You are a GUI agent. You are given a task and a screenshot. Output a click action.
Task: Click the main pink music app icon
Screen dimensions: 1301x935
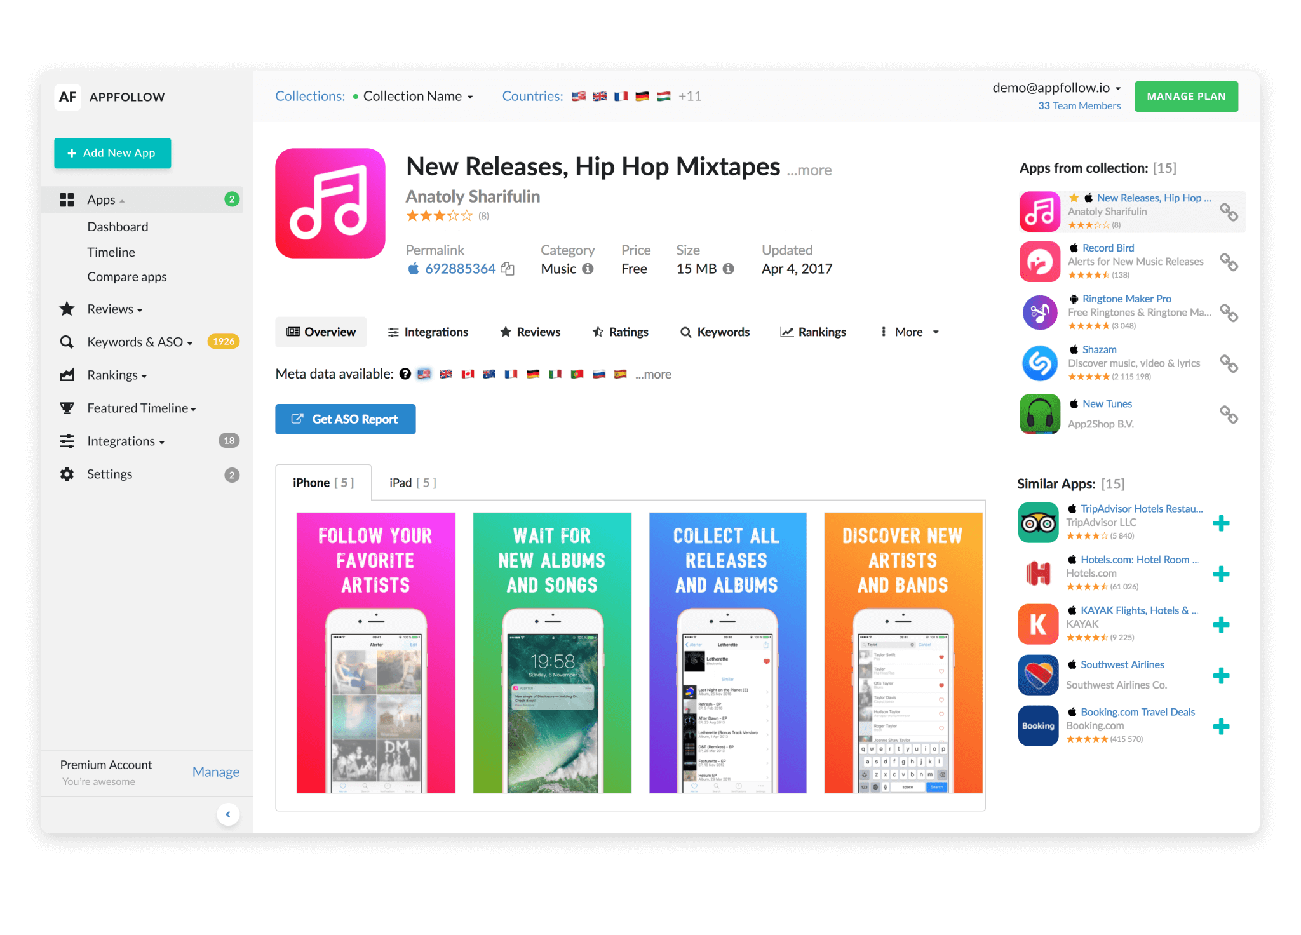point(330,203)
